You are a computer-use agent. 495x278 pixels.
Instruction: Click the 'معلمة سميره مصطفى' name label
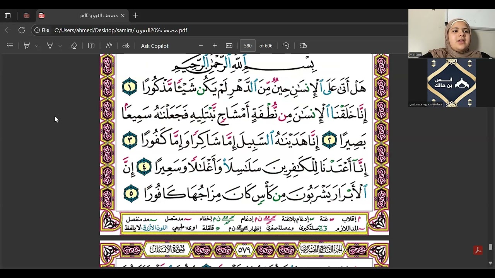click(425, 104)
